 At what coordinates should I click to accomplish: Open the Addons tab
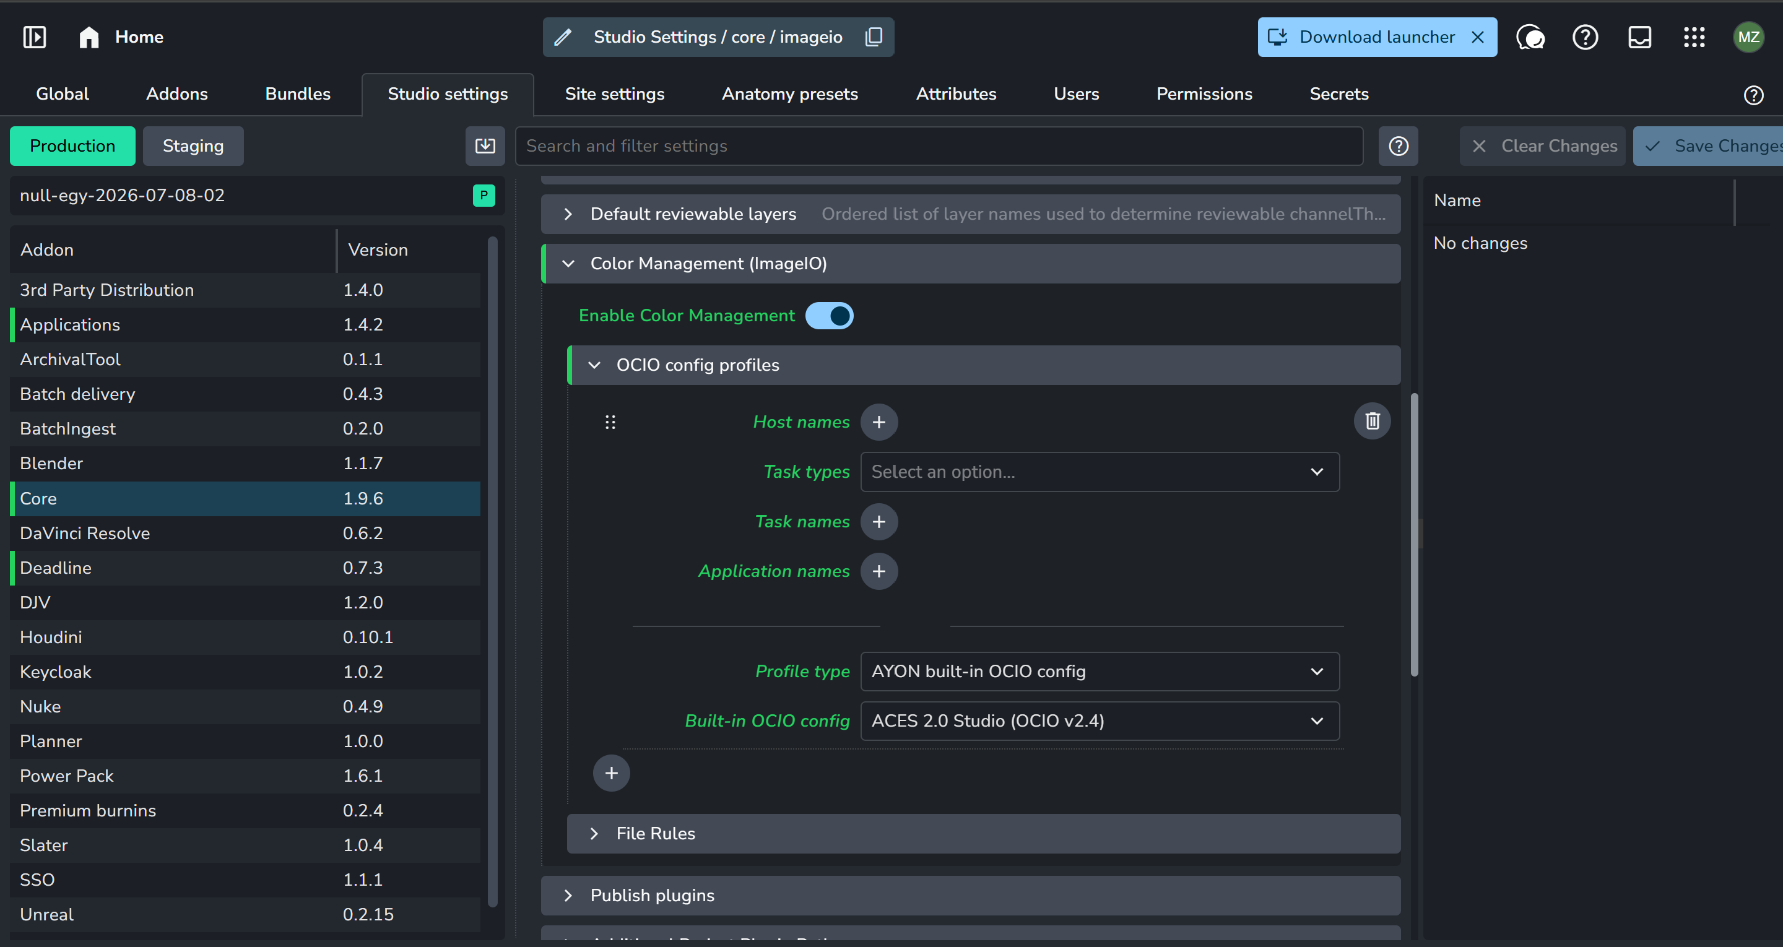pos(176,94)
